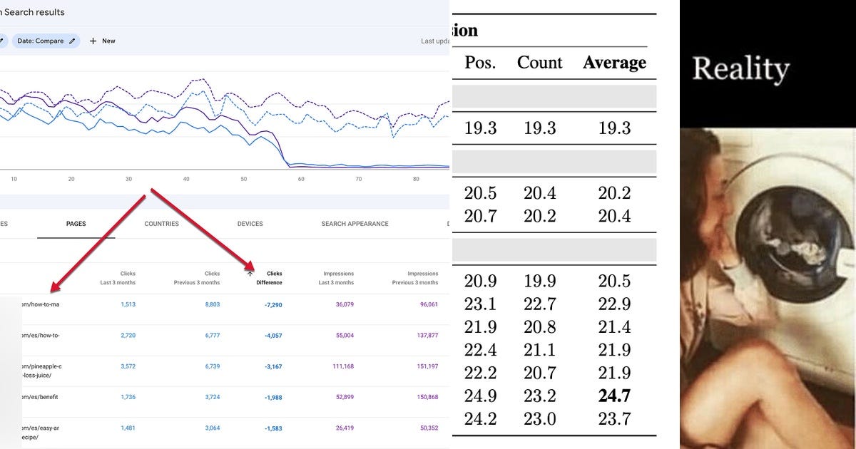
Task: Select the PAGES tab
Action: pyautogui.click(x=74, y=223)
